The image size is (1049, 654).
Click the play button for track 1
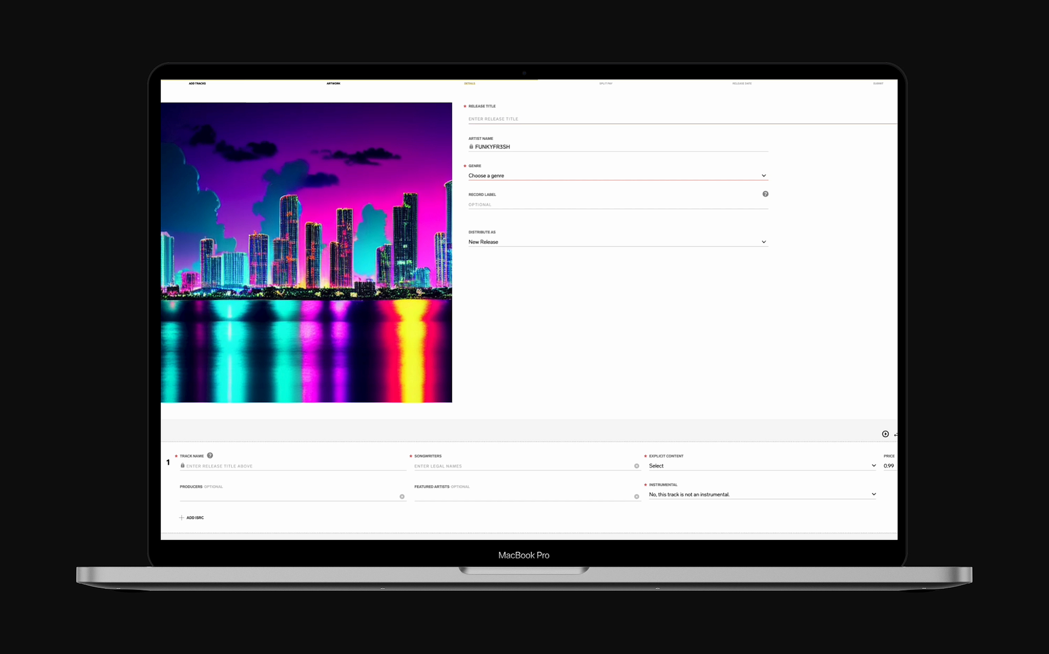(886, 434)
